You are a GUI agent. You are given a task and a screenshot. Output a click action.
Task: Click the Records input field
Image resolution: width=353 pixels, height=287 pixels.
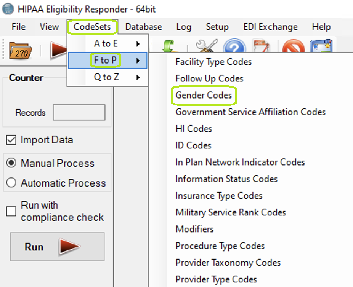coord(79,112)
